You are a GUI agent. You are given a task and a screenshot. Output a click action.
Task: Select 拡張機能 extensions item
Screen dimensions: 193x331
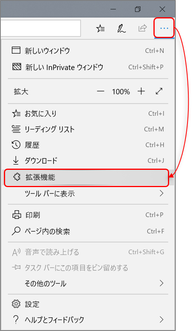[87, 178]
